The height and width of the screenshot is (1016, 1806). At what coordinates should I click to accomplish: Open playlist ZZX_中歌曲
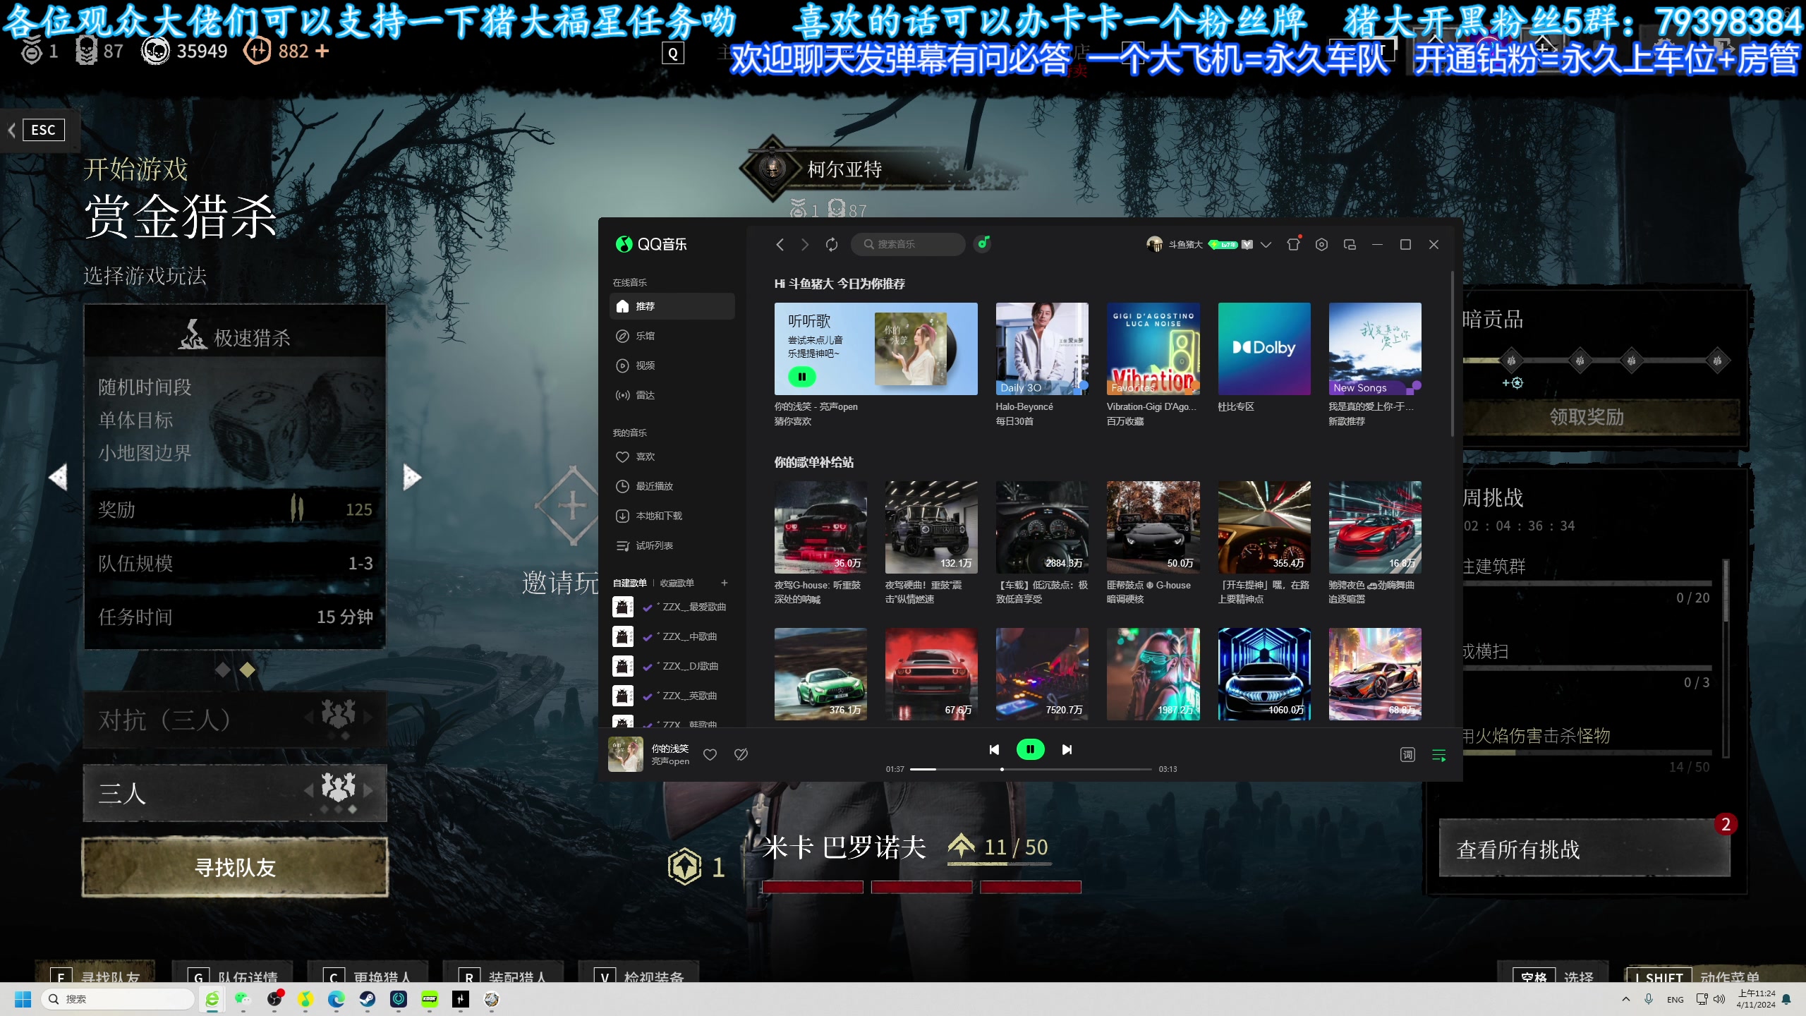[672, 636]
